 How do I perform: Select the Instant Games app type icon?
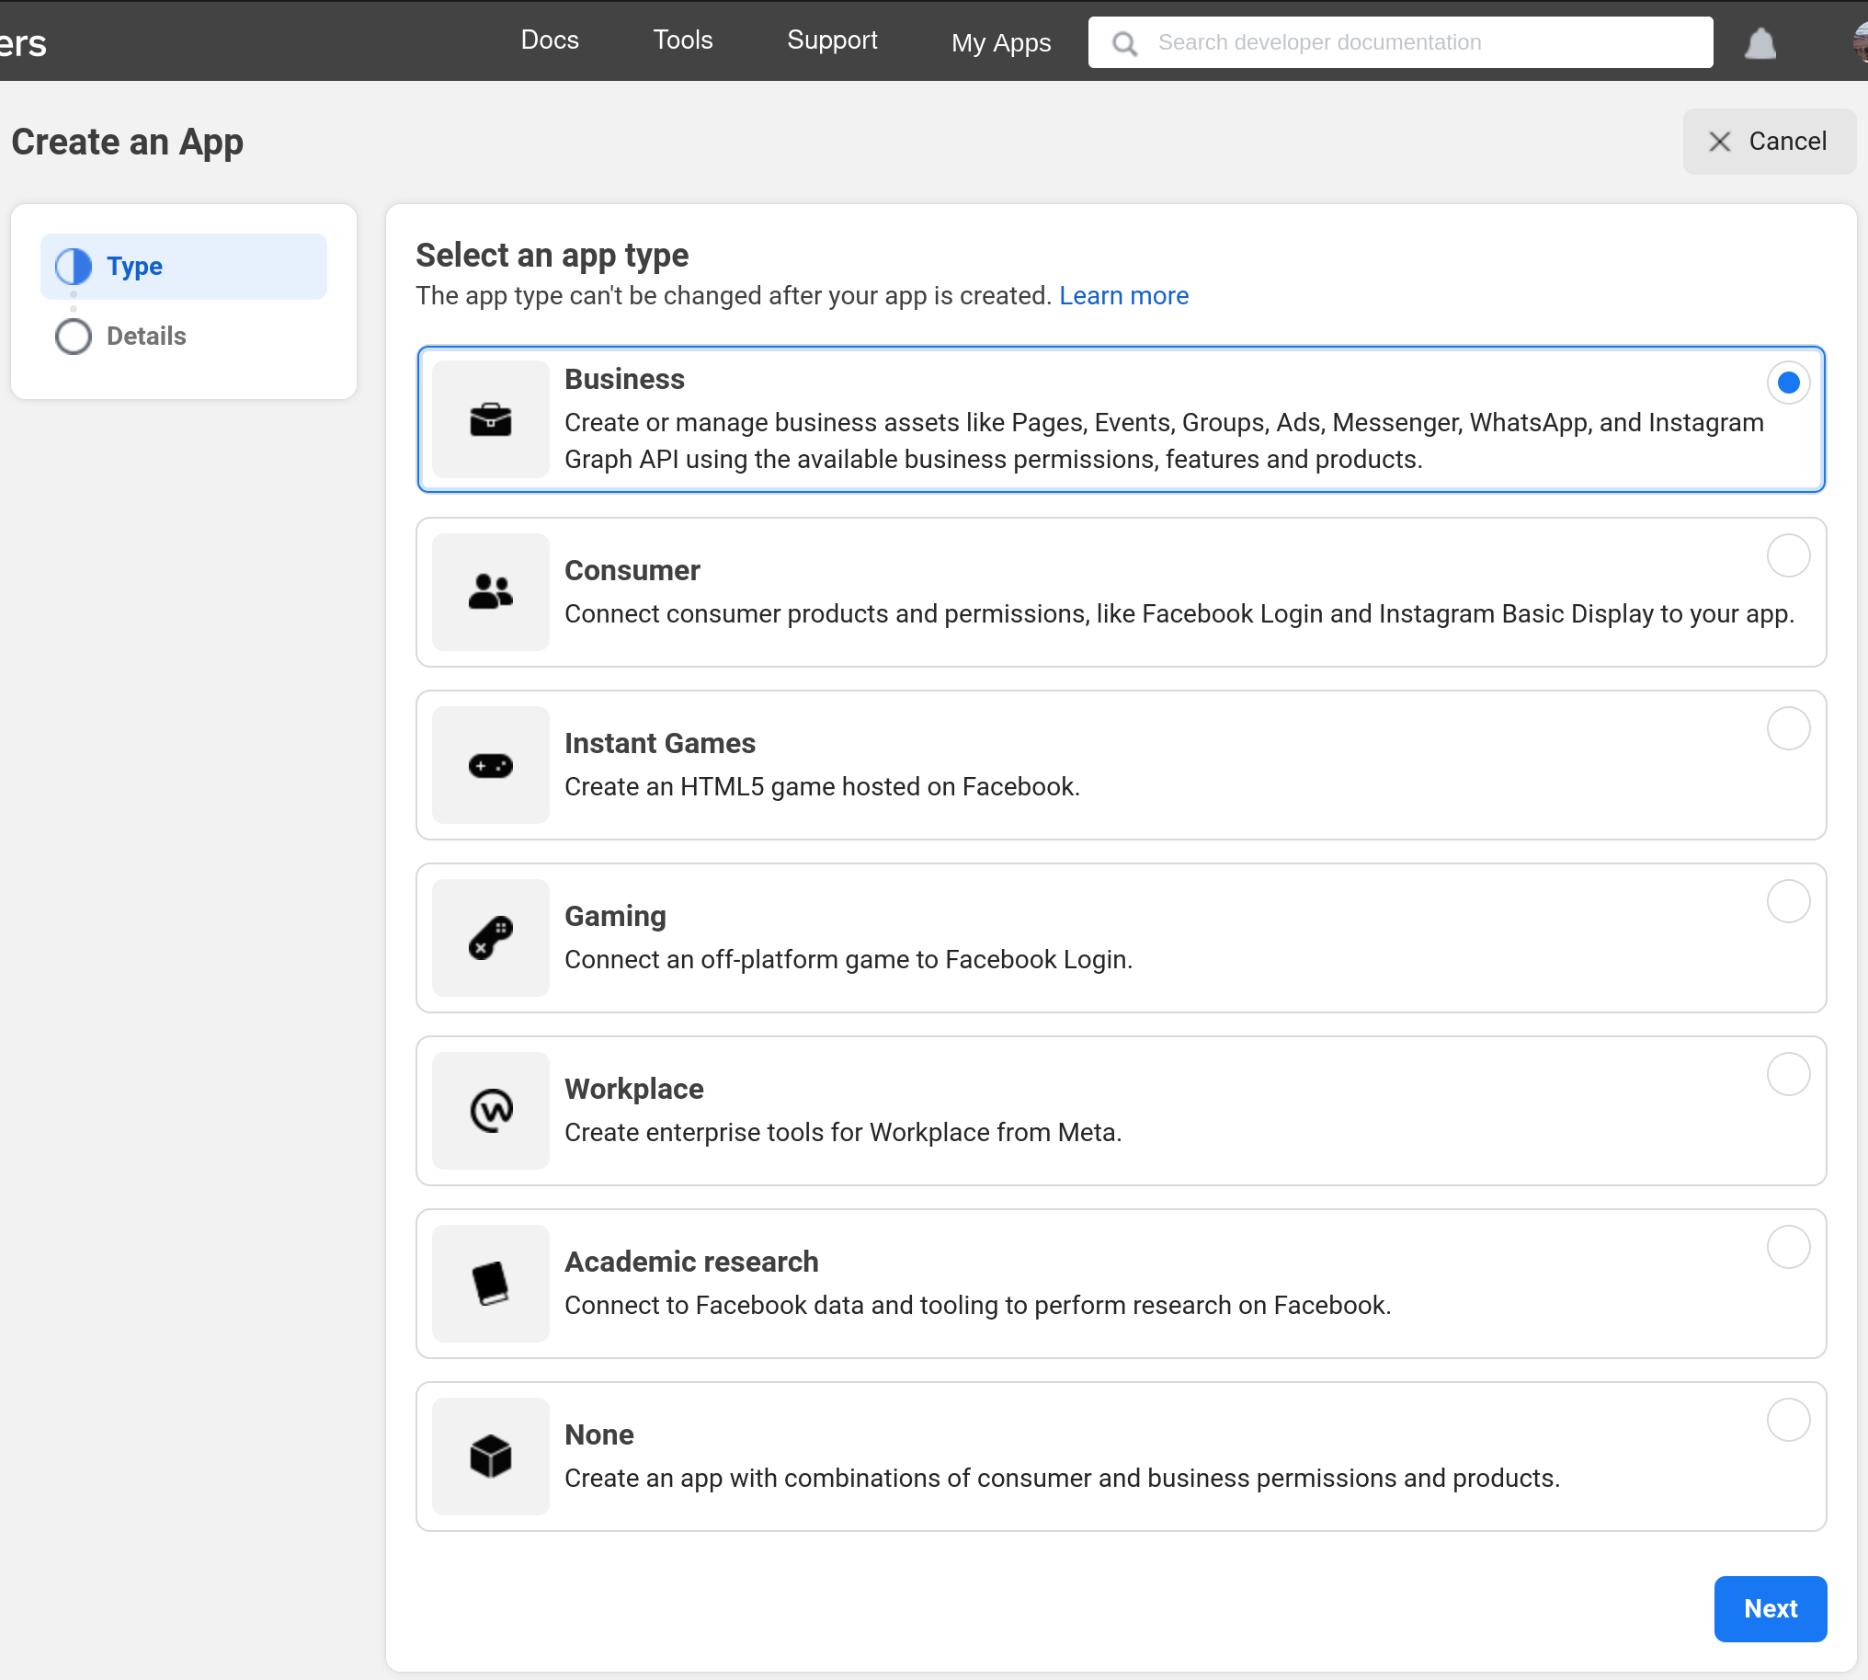(x=491, y=764)
